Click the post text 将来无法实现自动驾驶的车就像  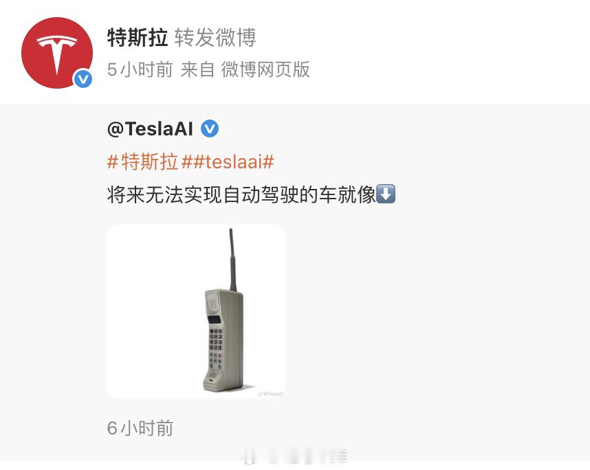(241, 194)
